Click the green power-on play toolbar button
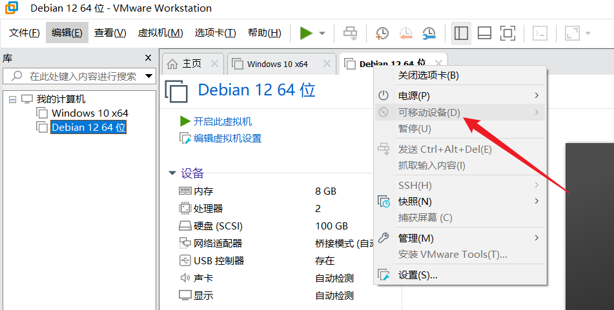614x310 pixels. tap(306, 33)
